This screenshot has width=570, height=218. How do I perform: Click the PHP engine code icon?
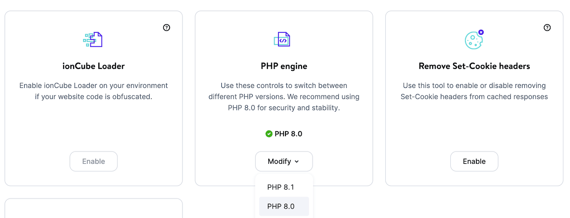click(x=282, y=39)
